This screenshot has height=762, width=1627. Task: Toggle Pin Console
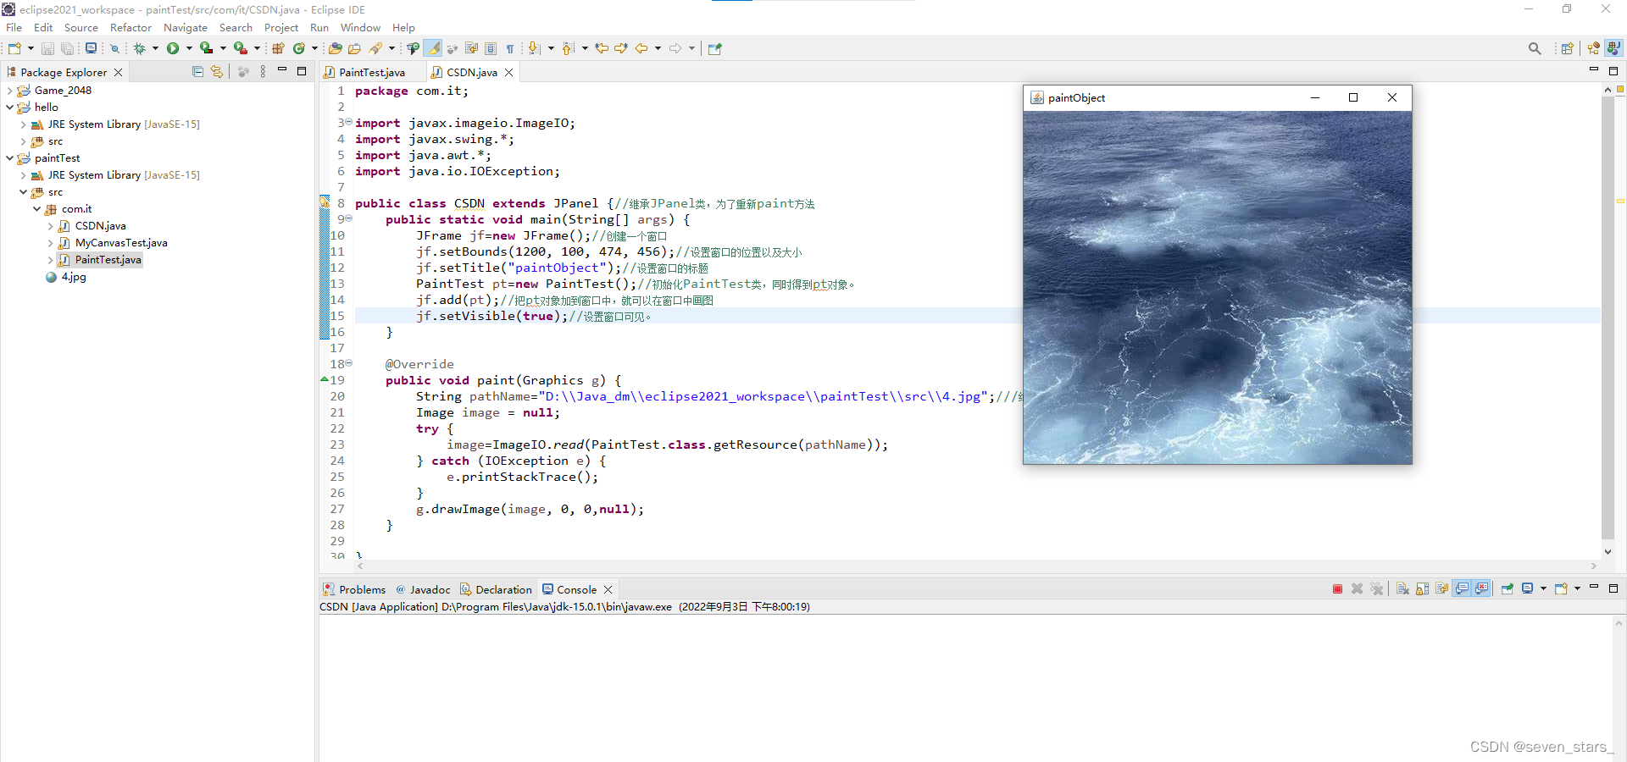click(1508, 588)
